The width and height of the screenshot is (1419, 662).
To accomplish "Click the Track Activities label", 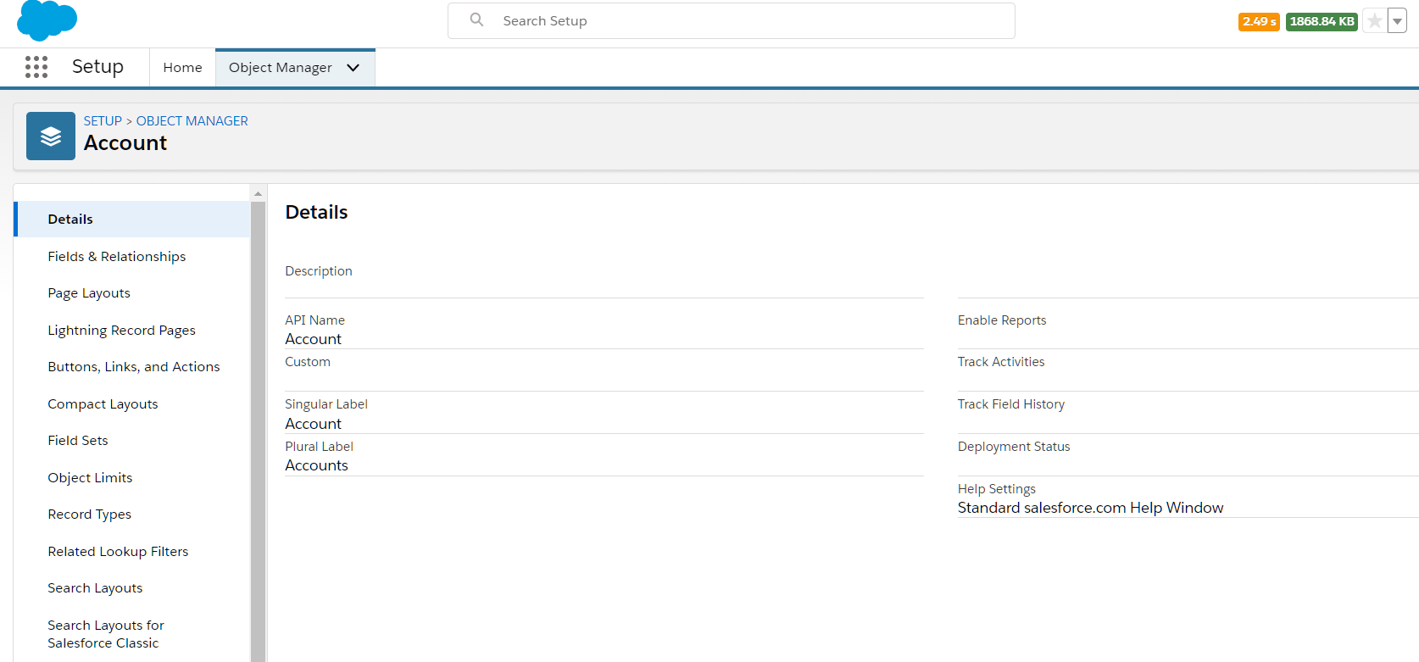I will [x=1001, y=362].
